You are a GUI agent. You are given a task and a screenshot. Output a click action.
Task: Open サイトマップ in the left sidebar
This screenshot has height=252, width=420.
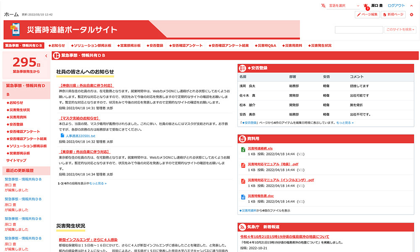pyautogui.click(x=16, y=160)
